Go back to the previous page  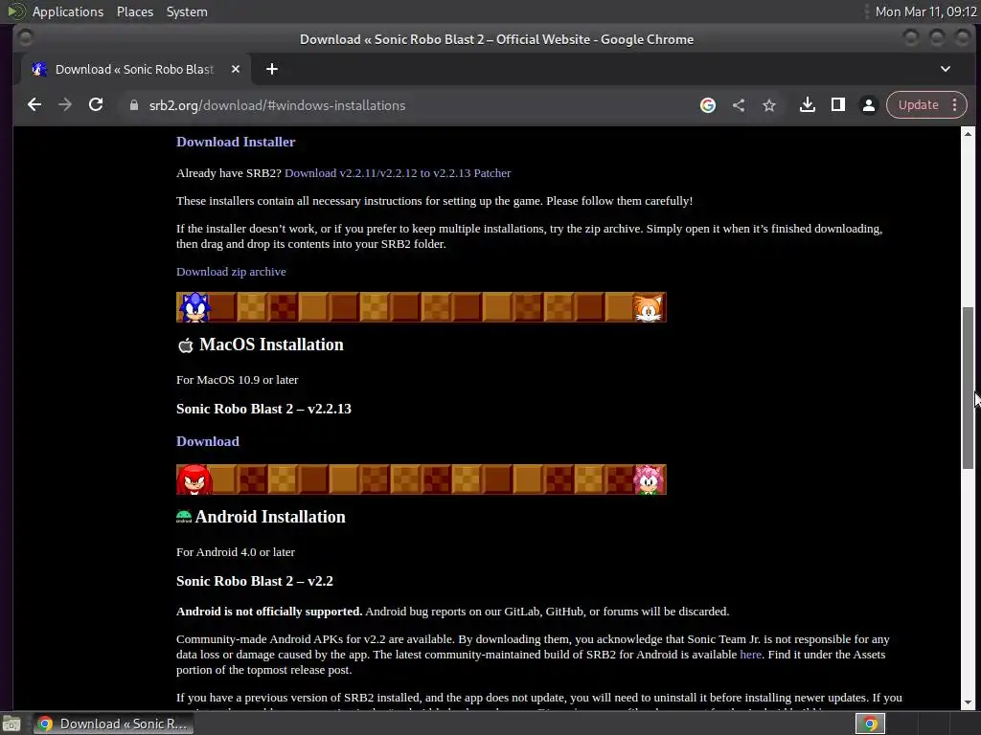tap(34, 105)
